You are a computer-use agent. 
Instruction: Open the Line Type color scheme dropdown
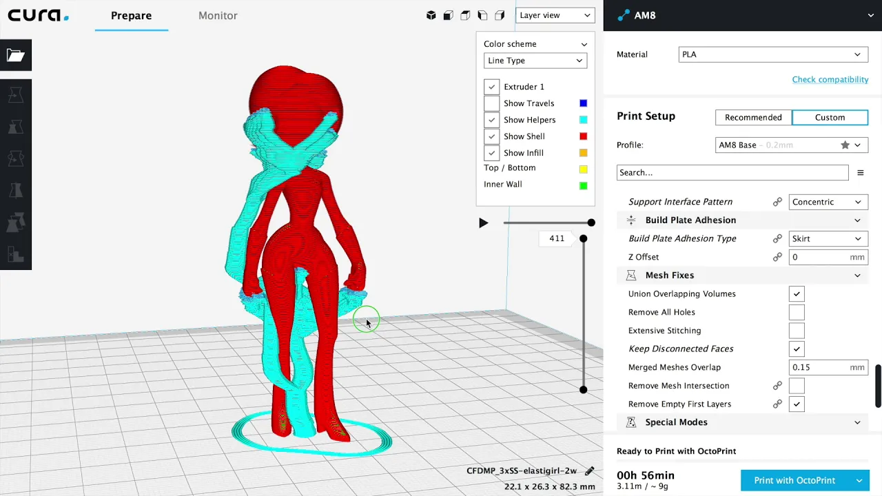535,61
